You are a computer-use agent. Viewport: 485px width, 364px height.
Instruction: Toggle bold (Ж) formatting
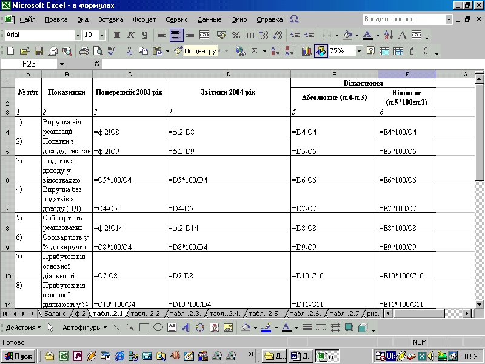pyautogui.click(x=117, y=35)
